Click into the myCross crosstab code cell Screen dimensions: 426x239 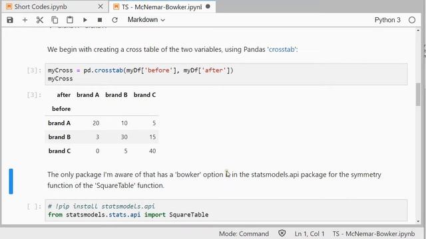pos(226,74)
